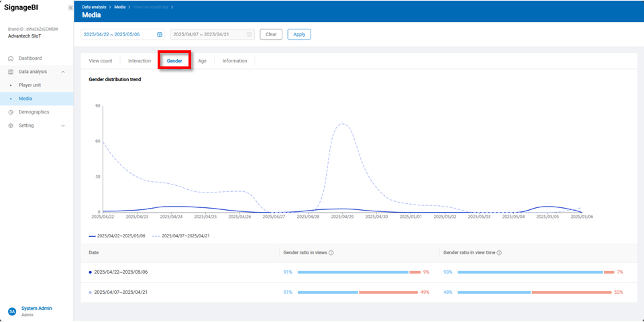
Task: Open the Interaction tab
Action: pos(140,61)
